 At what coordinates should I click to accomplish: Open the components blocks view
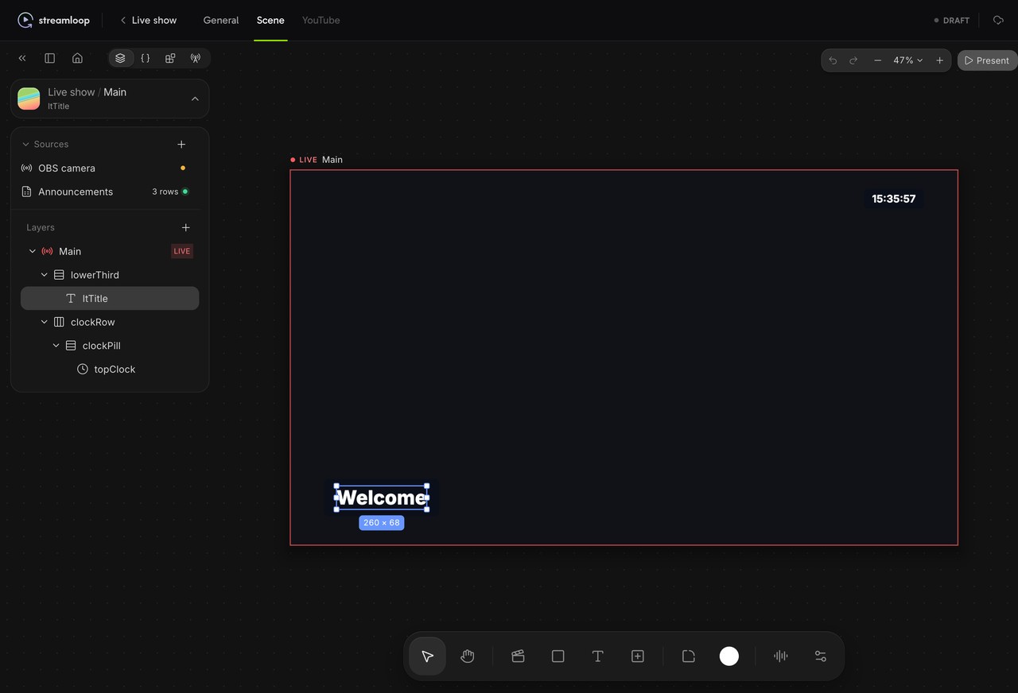[x=170, y=58]
